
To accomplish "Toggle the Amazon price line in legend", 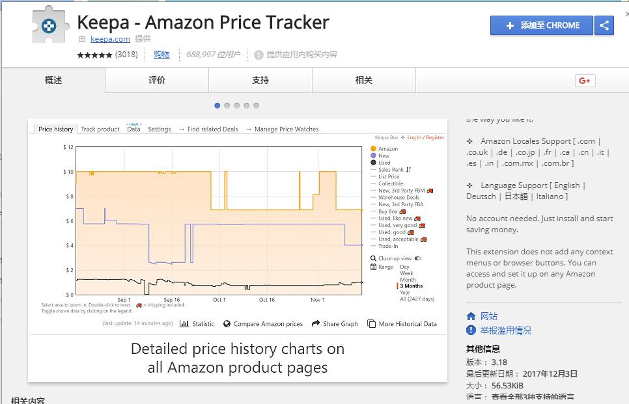I will click(x=388, y=149).
